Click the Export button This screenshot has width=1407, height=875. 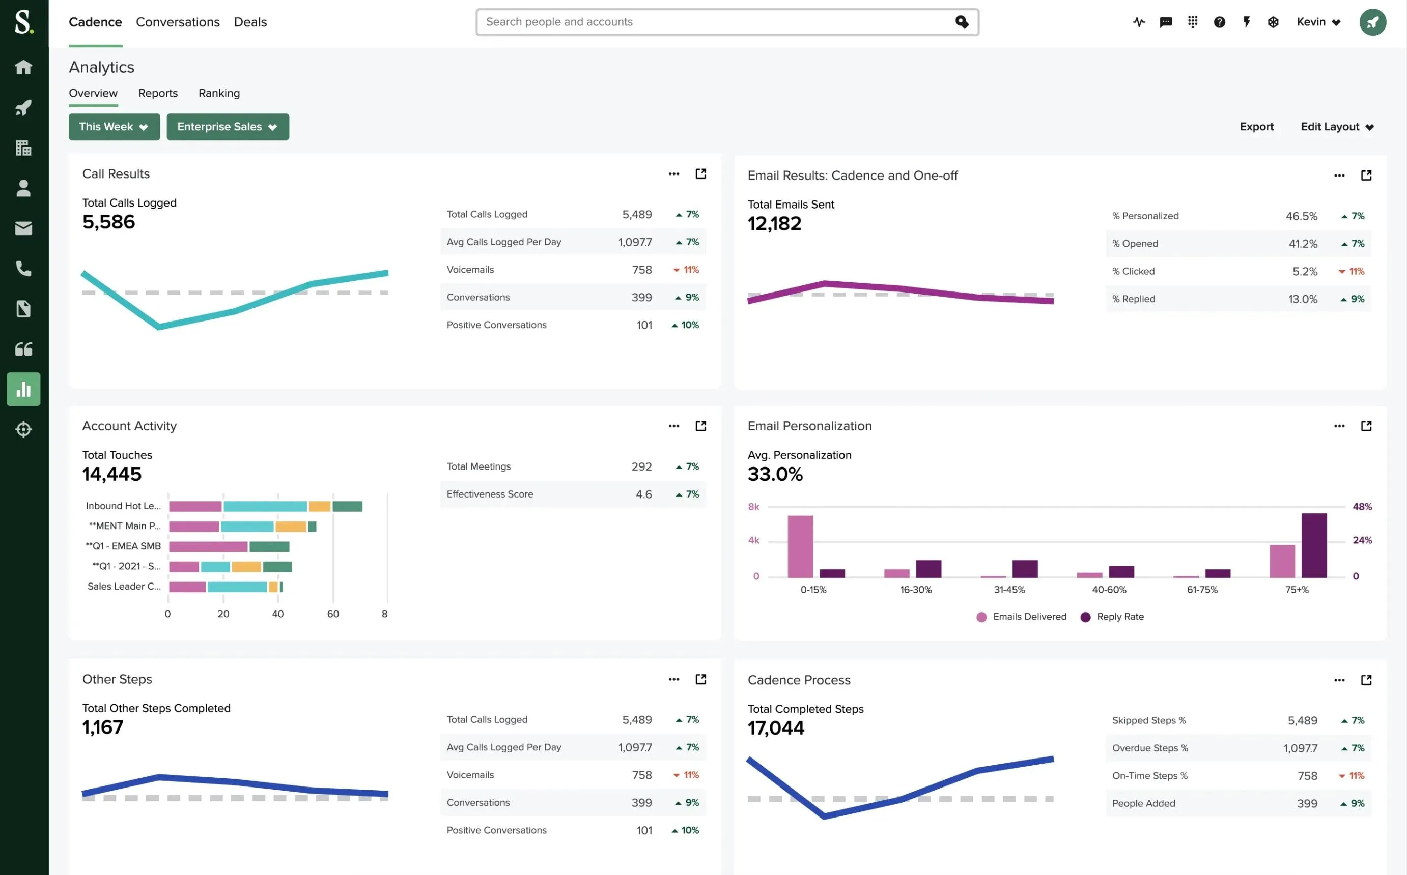pyautogui.click(x=1256, y=127)
